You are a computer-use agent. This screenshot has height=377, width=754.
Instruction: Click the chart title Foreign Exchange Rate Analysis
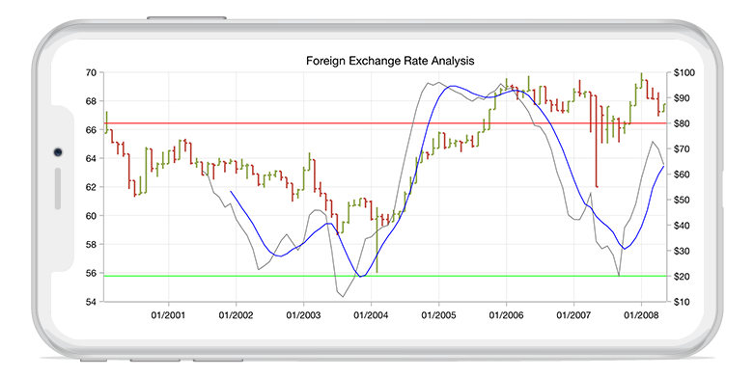point(390,61)
